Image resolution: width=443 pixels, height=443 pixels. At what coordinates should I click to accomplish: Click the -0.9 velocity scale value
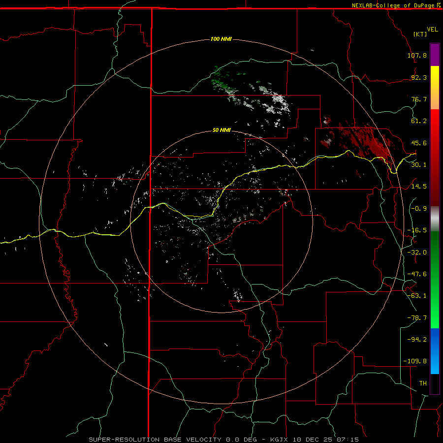pos(419,209)
